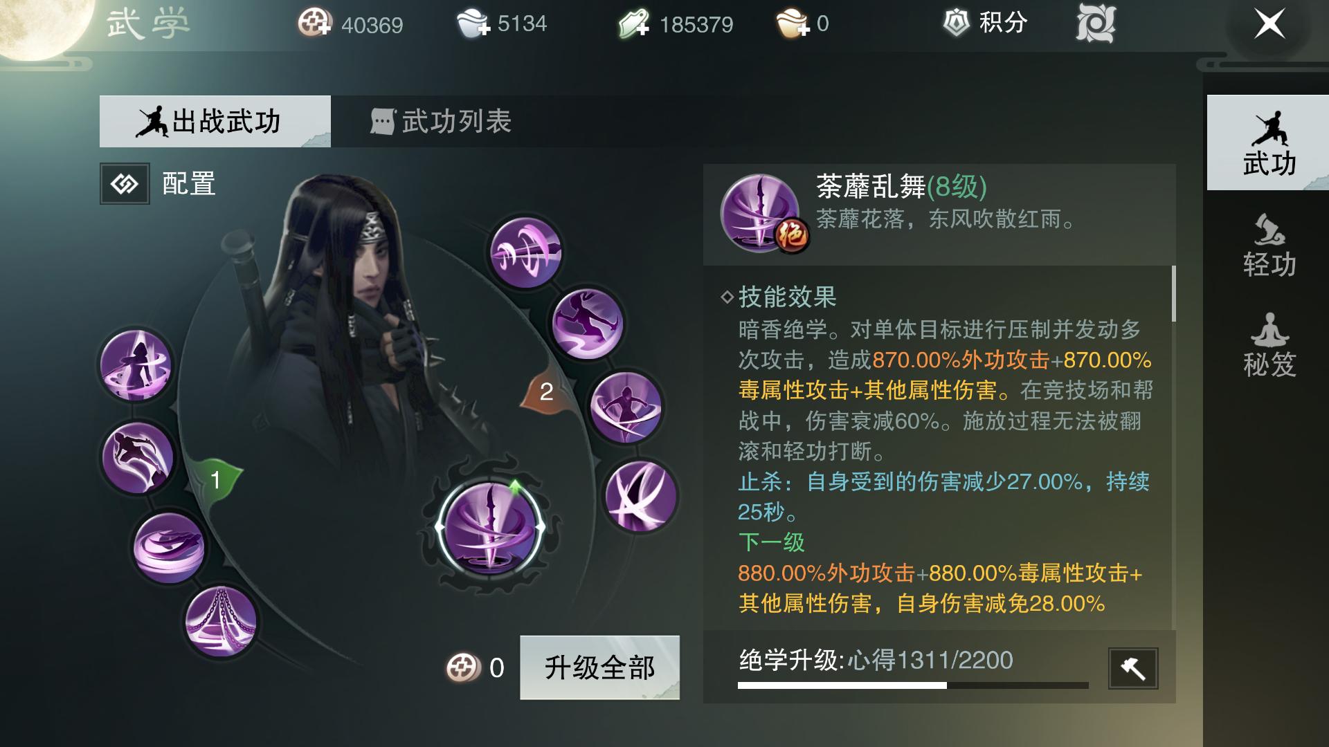
Task: Open the 轻功 side panel
Action: [1269, 246]
